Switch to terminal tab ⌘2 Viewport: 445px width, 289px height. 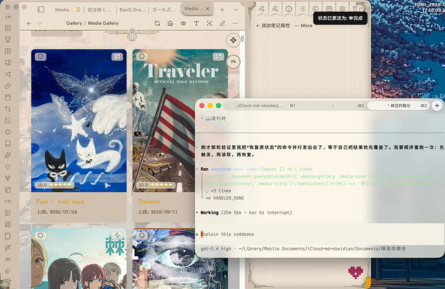click(x=332, y=106)
